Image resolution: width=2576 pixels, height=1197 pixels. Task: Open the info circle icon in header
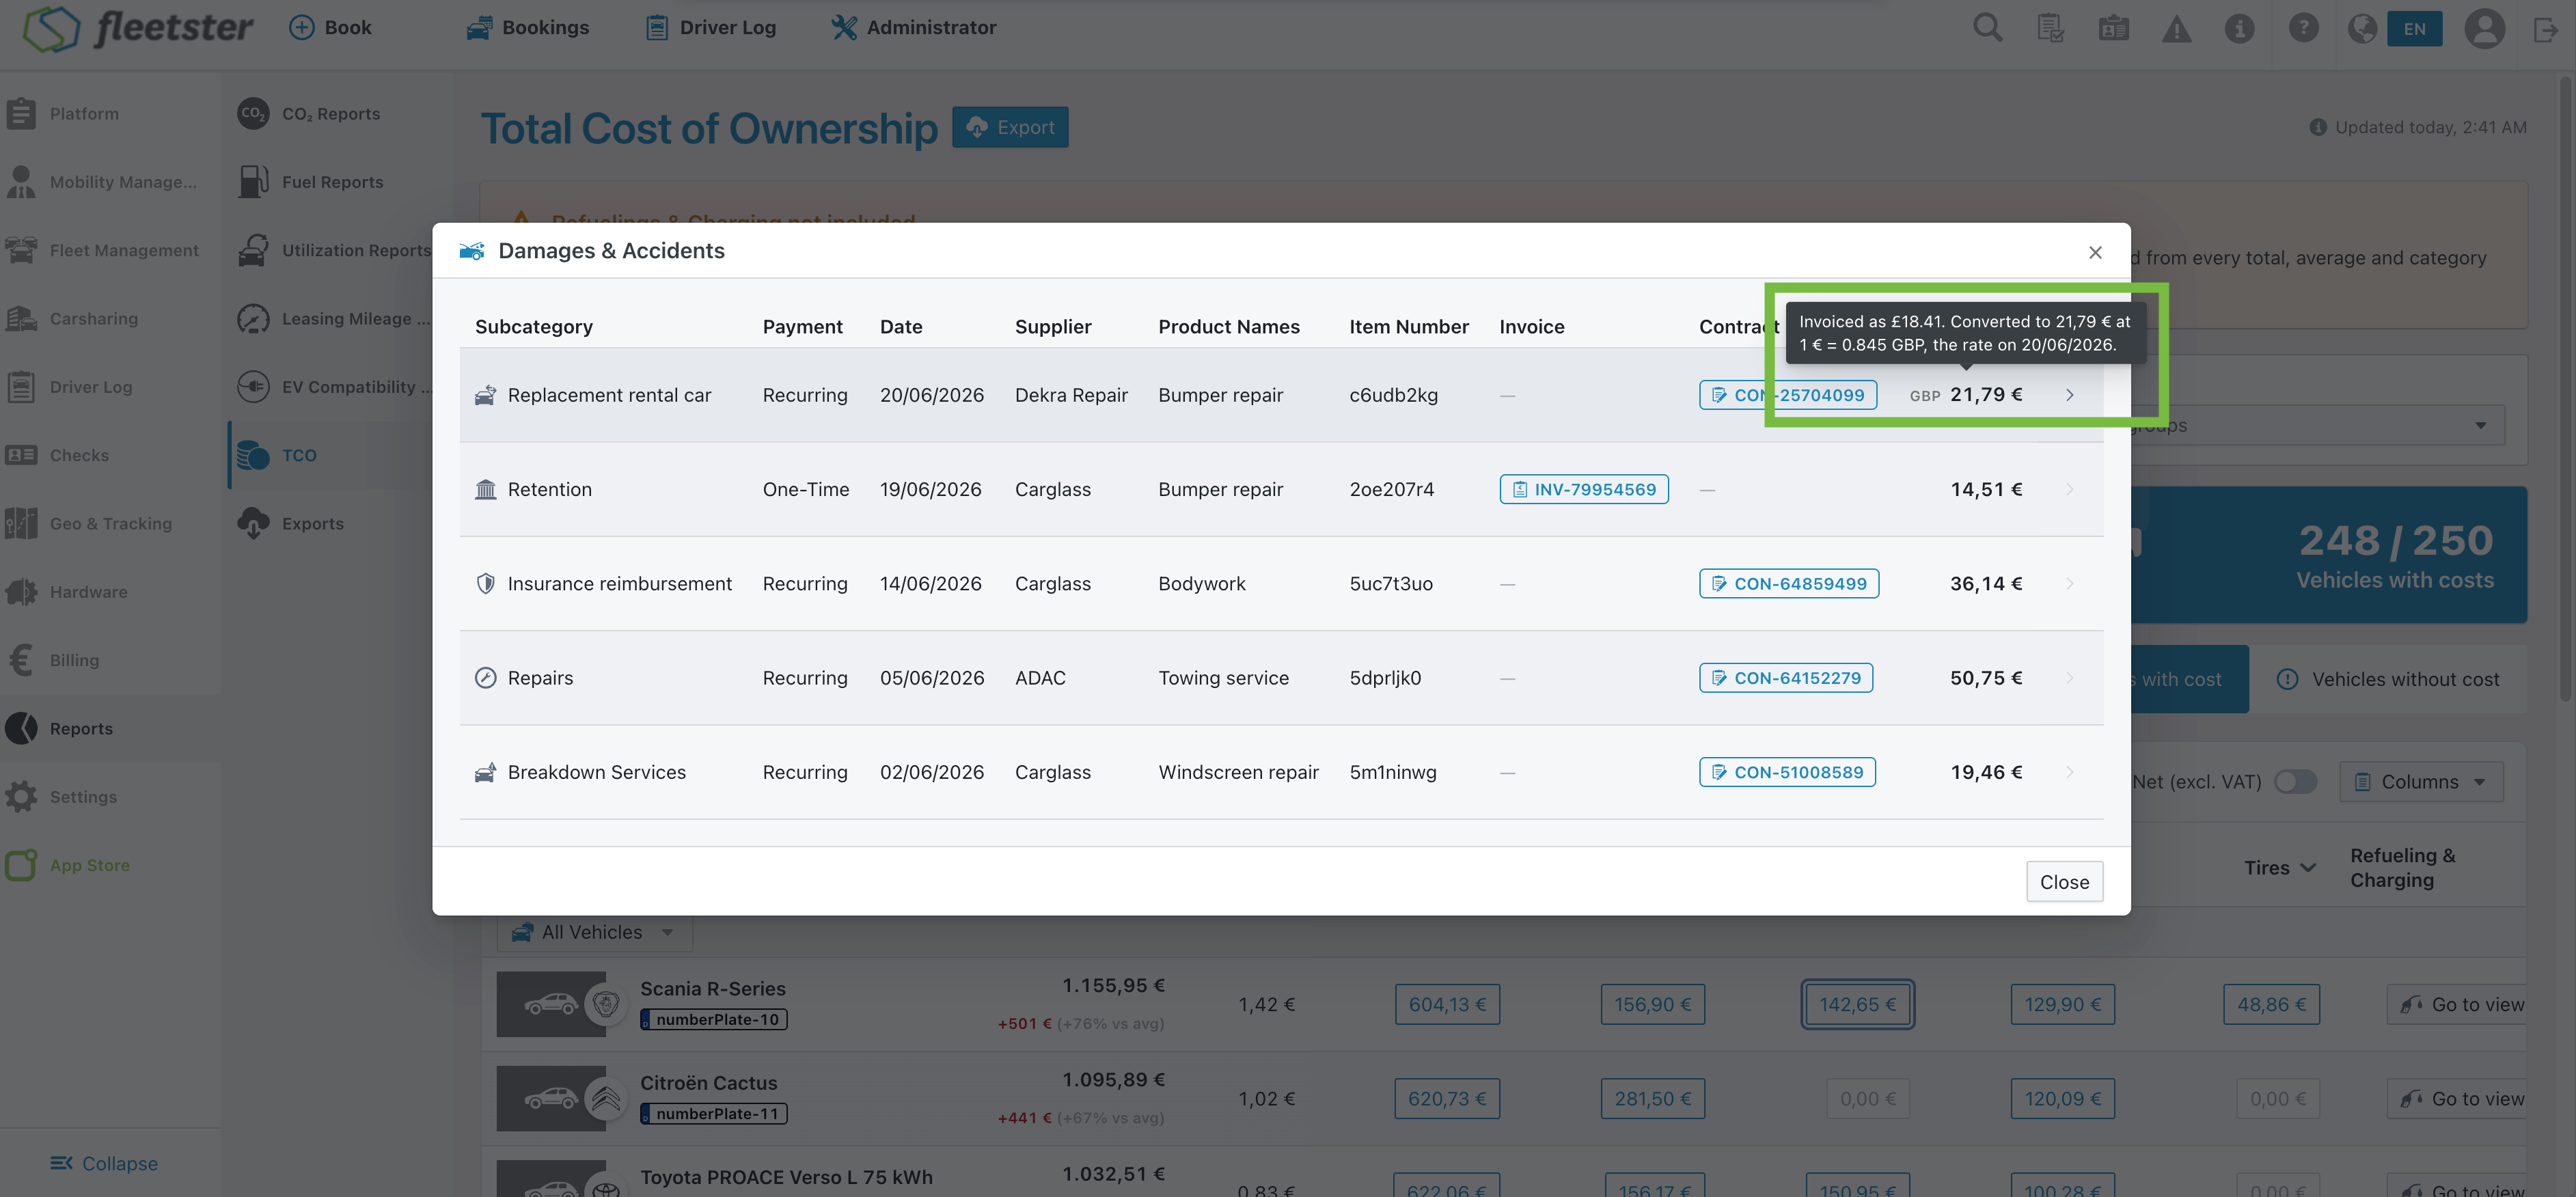[x=2239, y=29]
